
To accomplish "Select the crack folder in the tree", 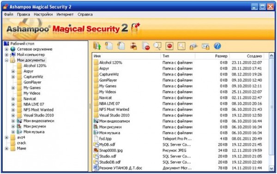I will point(21,143).
